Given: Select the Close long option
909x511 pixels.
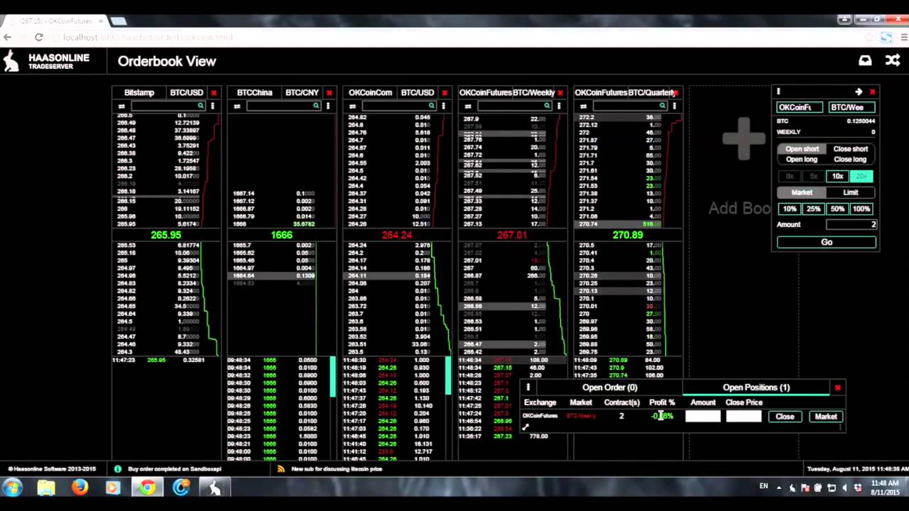Looking at the screenshot, I should [851, 159].
